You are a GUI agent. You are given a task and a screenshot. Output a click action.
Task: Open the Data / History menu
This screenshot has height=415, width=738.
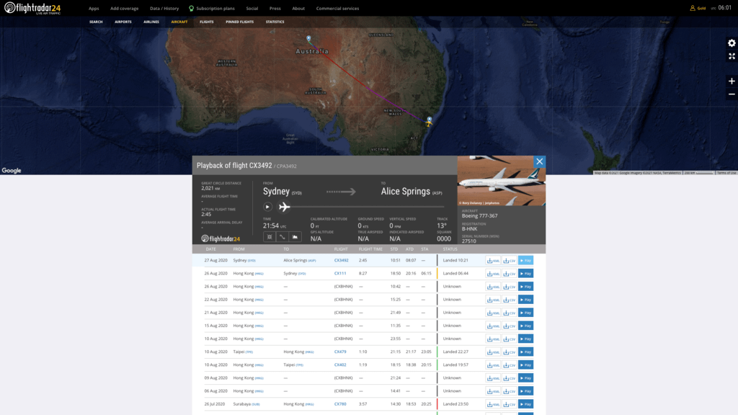point(164,9)
